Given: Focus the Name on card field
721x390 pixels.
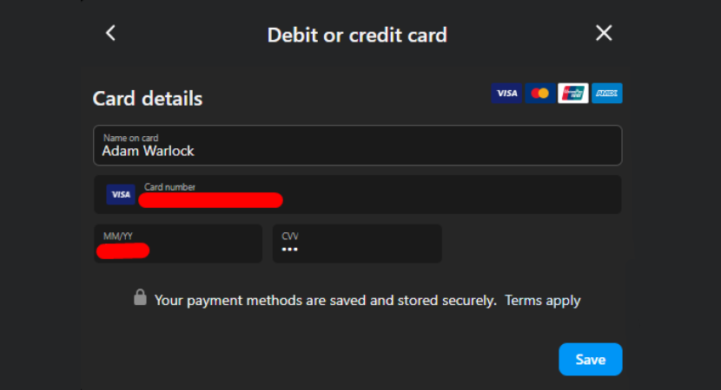Looking at the screenshot, I should (391, 146).
